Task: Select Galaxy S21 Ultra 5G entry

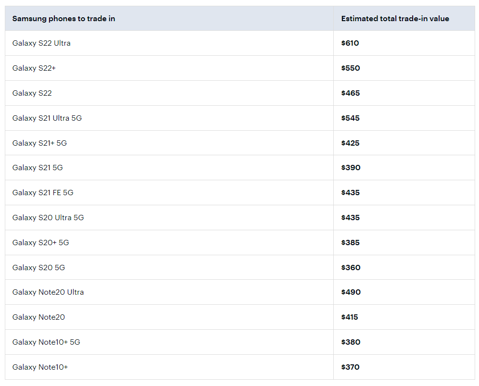Action: (47, 118)
